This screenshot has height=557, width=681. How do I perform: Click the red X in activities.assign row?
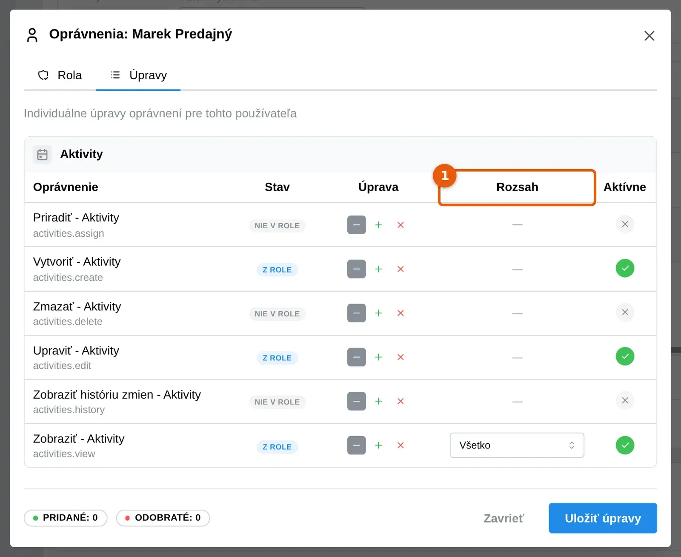pyautogui.click(x=401, y=225)
